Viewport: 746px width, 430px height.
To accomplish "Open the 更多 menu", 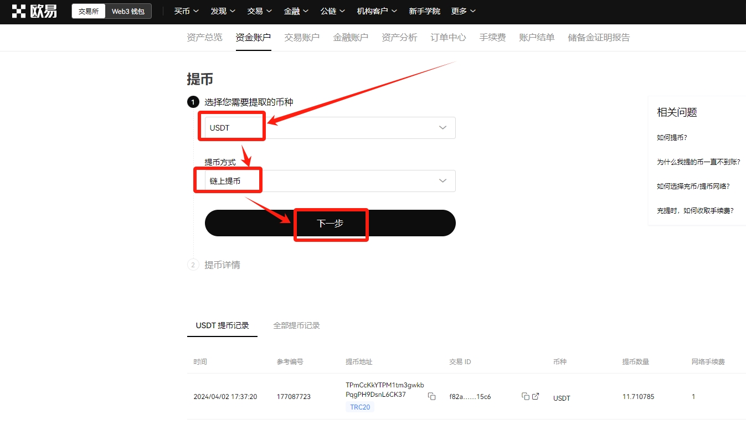I will (x=463, y=11).
